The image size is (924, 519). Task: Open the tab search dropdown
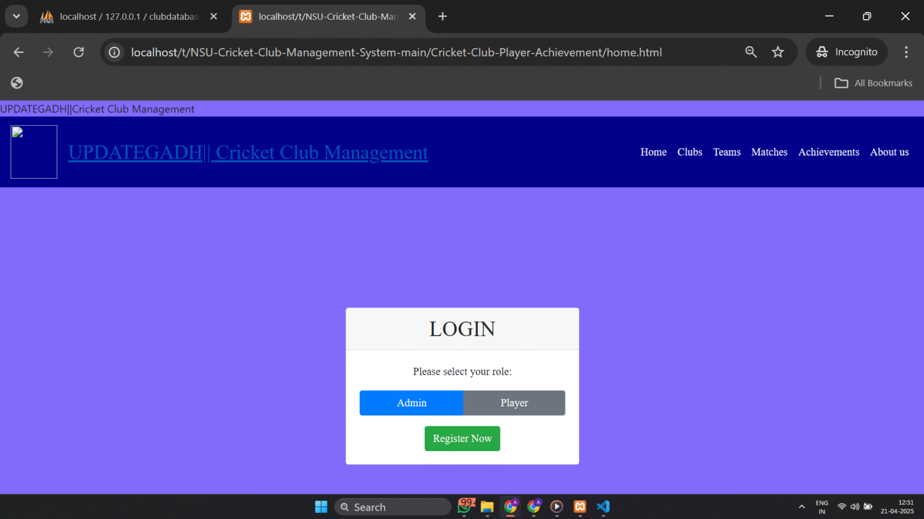(16, 16)
